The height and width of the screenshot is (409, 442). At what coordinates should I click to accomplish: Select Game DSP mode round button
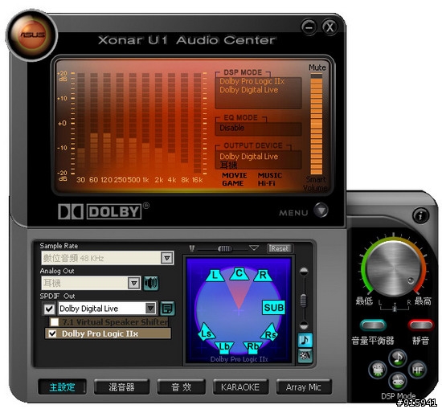tap(398, 381)
